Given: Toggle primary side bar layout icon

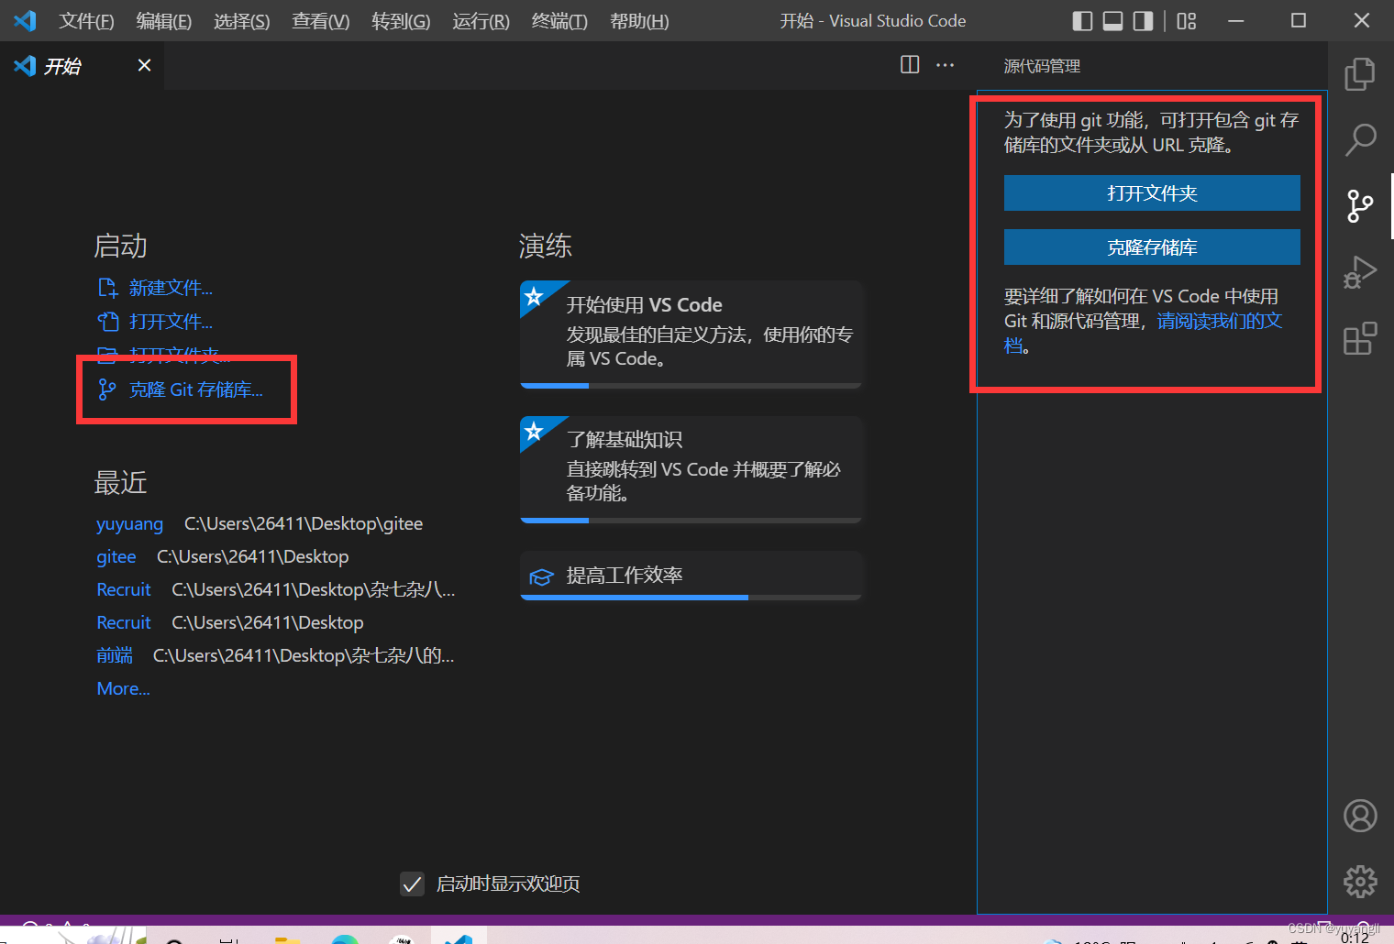Looking at the screenshot, I should pyautogui.click(x=1082, y=21).
